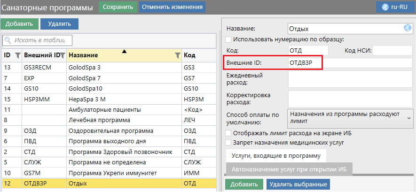
Task: Click the Код column header
Action: click(x=197, y=55)
